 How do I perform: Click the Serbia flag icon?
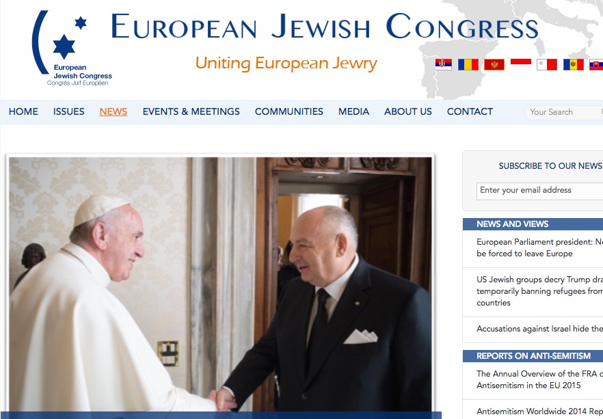pos(444,64)
